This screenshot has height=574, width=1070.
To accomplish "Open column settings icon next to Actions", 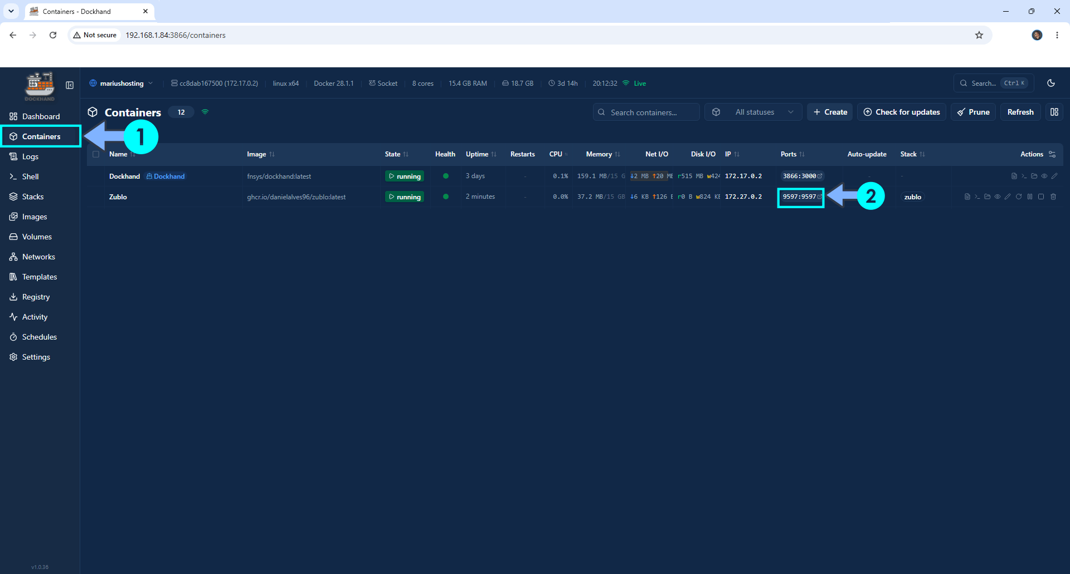I will coord(1052,154).
